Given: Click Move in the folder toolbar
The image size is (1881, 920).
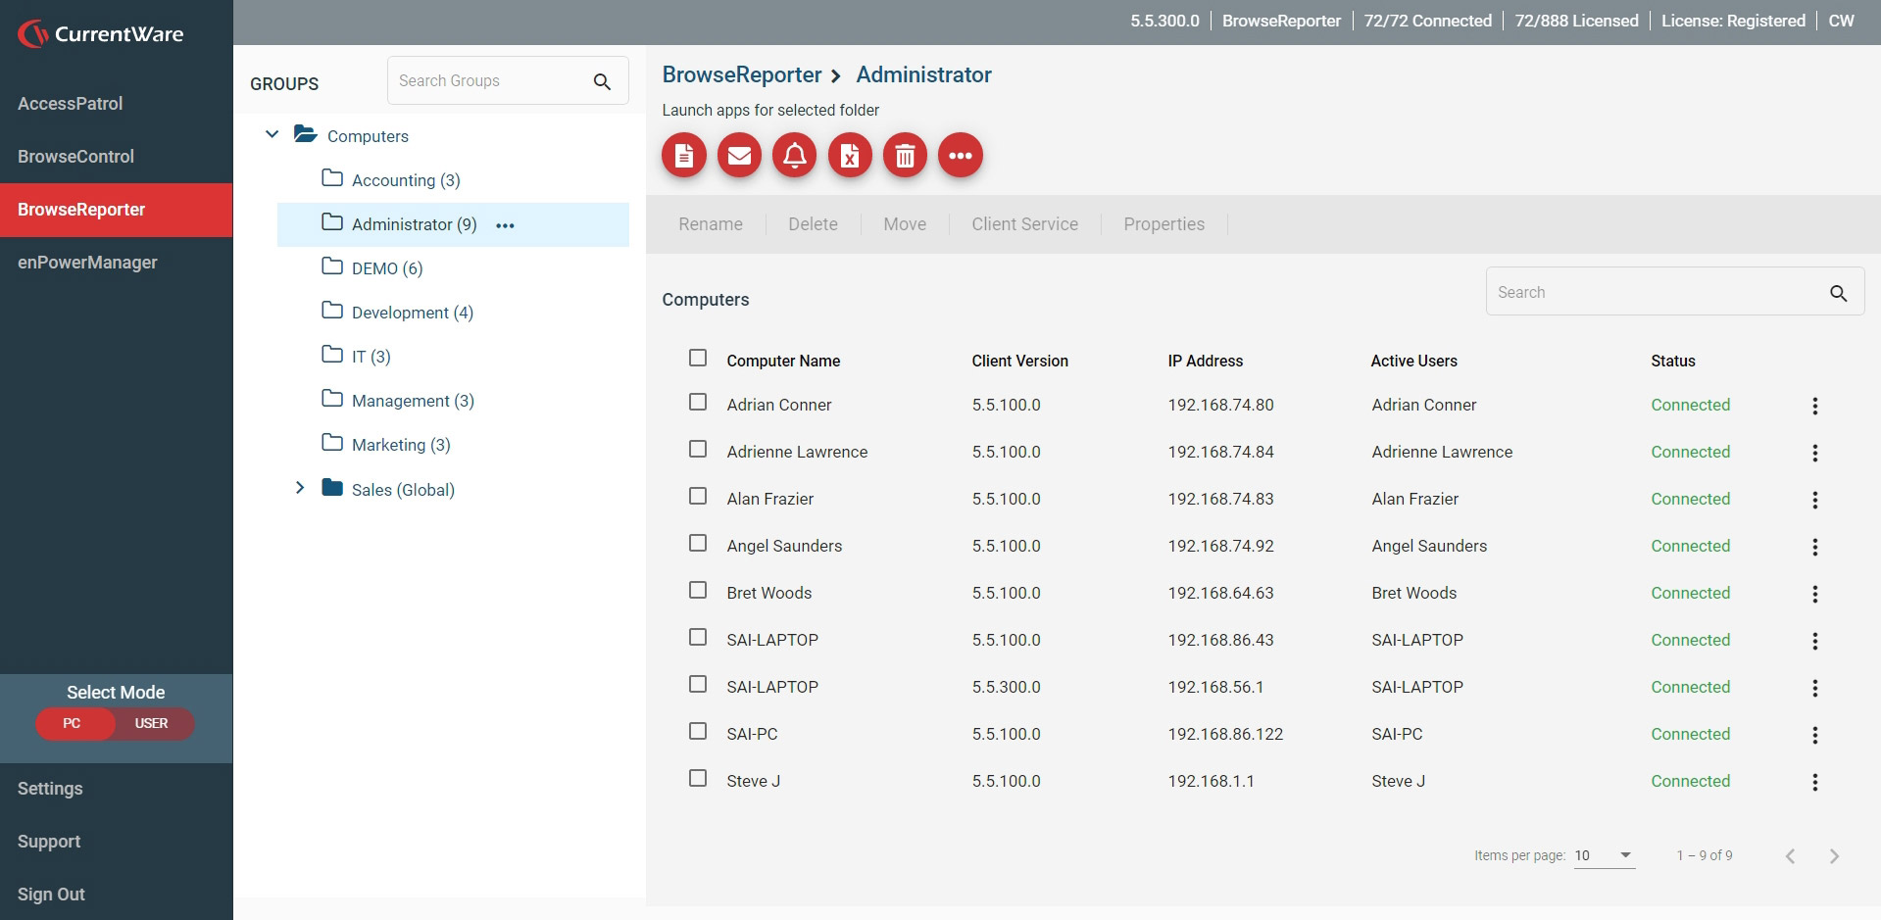Looking at the screenshot, I should [x=905, y=224].
